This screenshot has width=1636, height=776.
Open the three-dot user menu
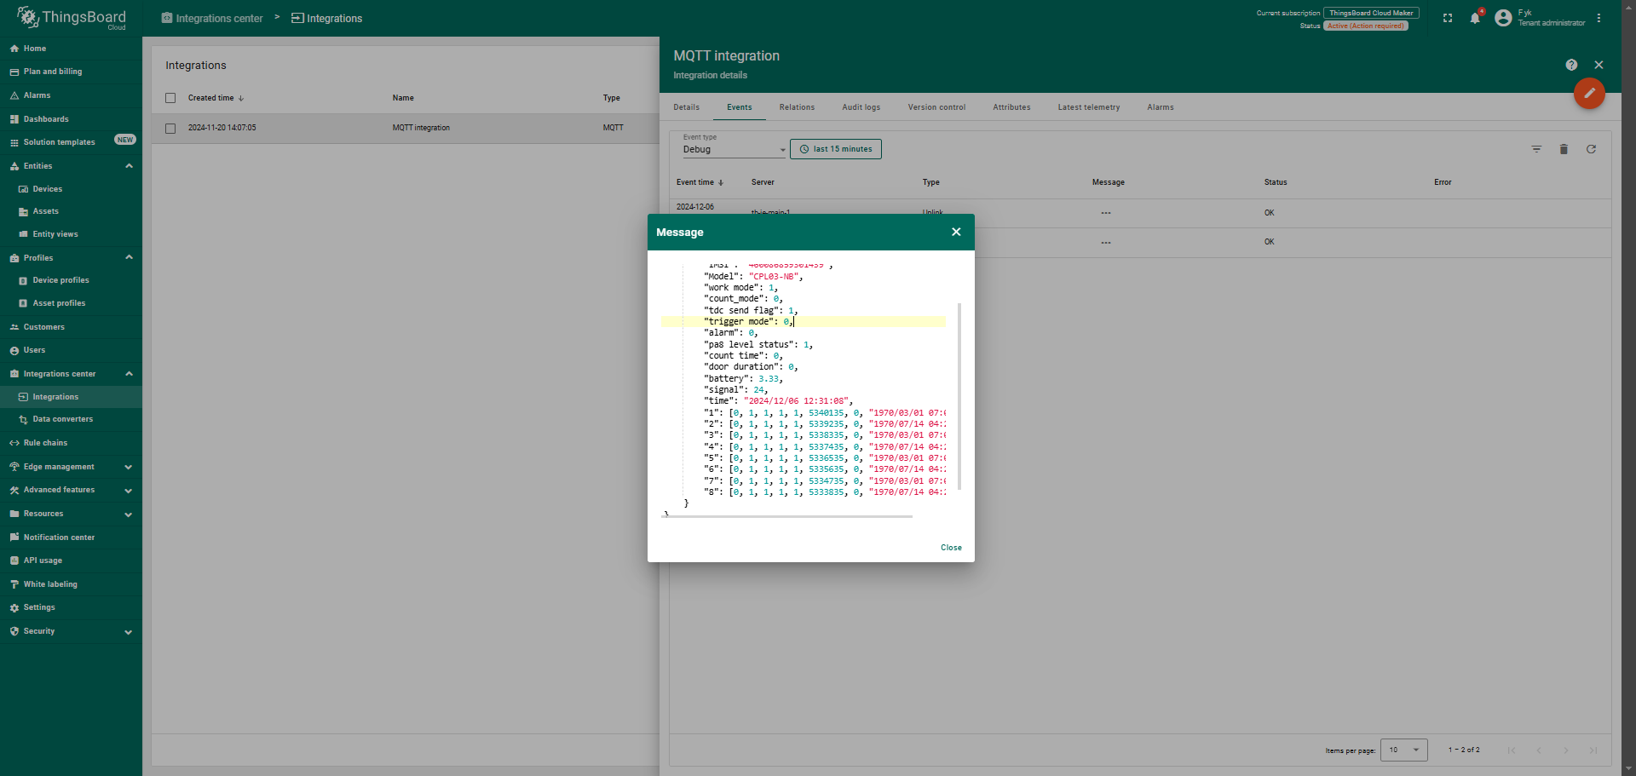pos(1599,18)
